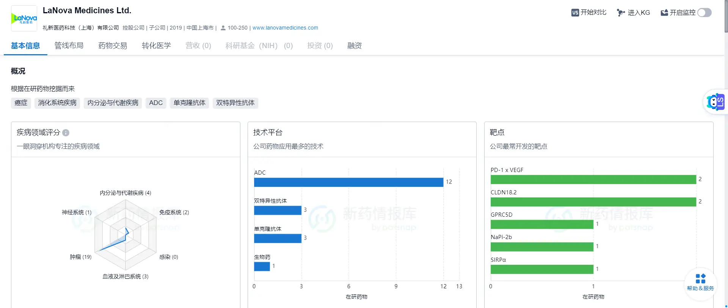The height and width of the screenshot is (308, 728).
Task: Click the 肿瘤 (19) radar chart label
Action: point(80,257)
